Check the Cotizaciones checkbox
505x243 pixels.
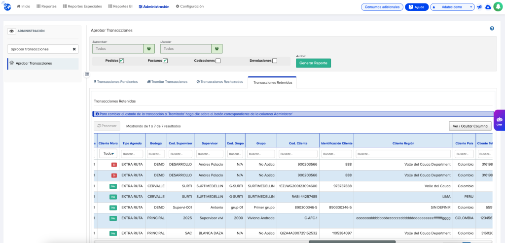click(x=218, y=61)
